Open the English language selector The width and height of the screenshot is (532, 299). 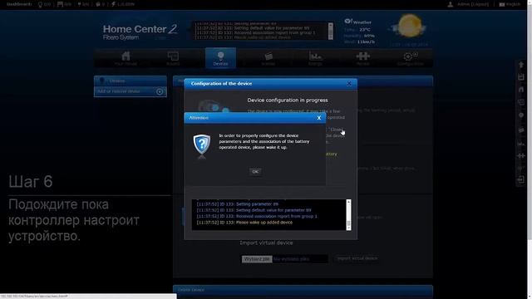pyautogui.click(x=510, y=4)
